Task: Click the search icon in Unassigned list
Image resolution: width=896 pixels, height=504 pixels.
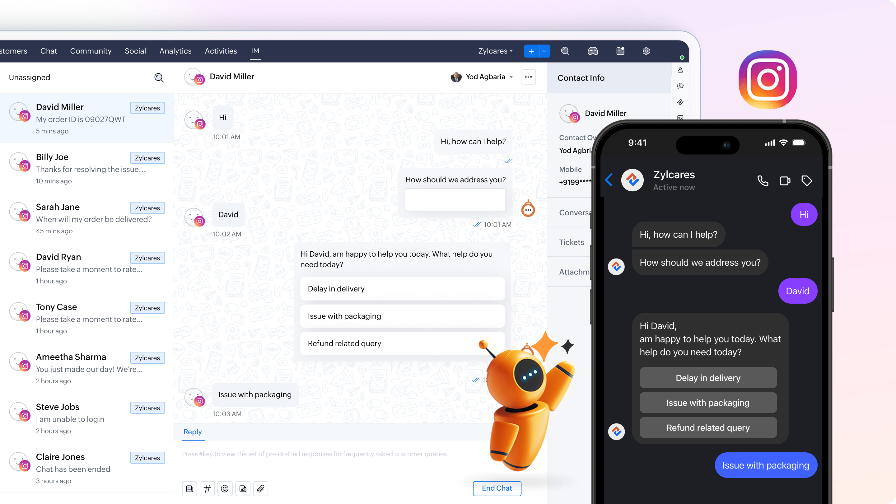Action: pos(159,77)
